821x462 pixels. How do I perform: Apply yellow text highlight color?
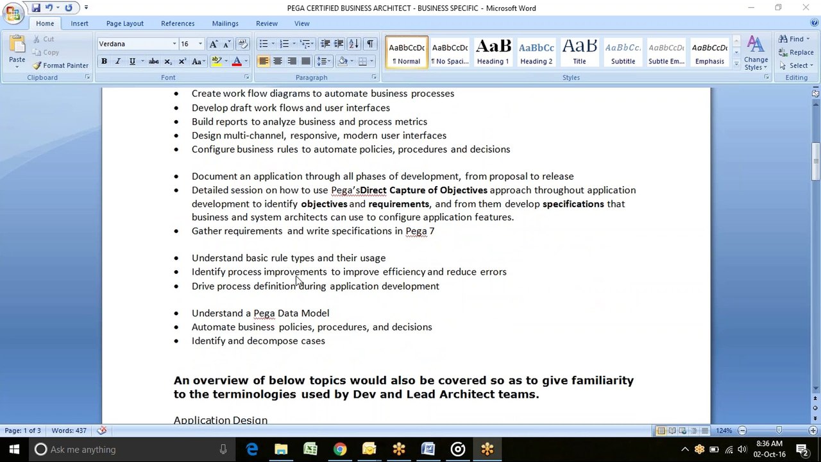point(216,62)
